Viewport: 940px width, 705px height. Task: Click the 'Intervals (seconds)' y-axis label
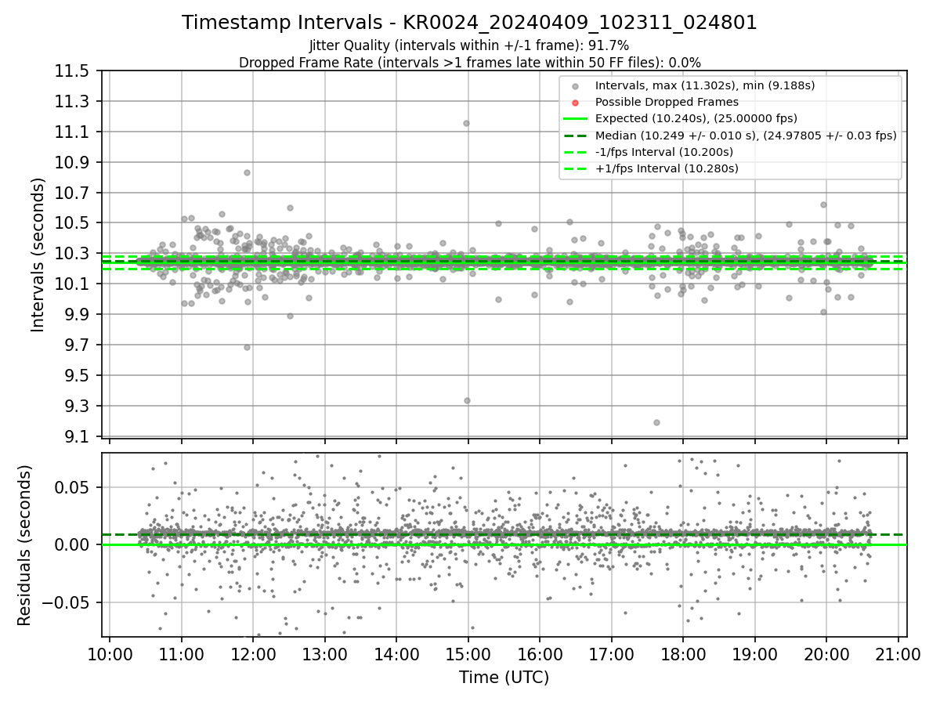click(x=38, y=255)
